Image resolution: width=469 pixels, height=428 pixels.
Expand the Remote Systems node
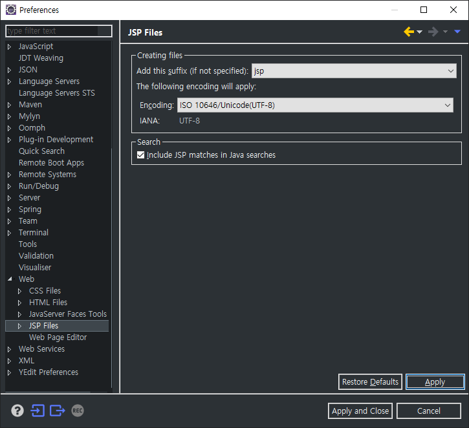coord(9,175)
